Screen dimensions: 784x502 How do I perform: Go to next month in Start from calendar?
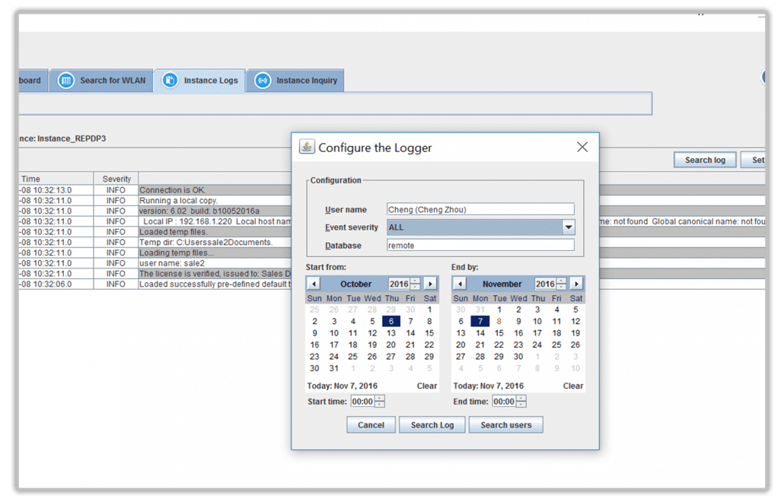click(430, 284)
